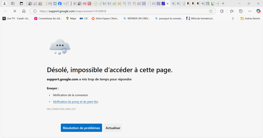Open a new tab with the plus button
The height and width of the screenshot is (138, 263).
coord(223,4)
